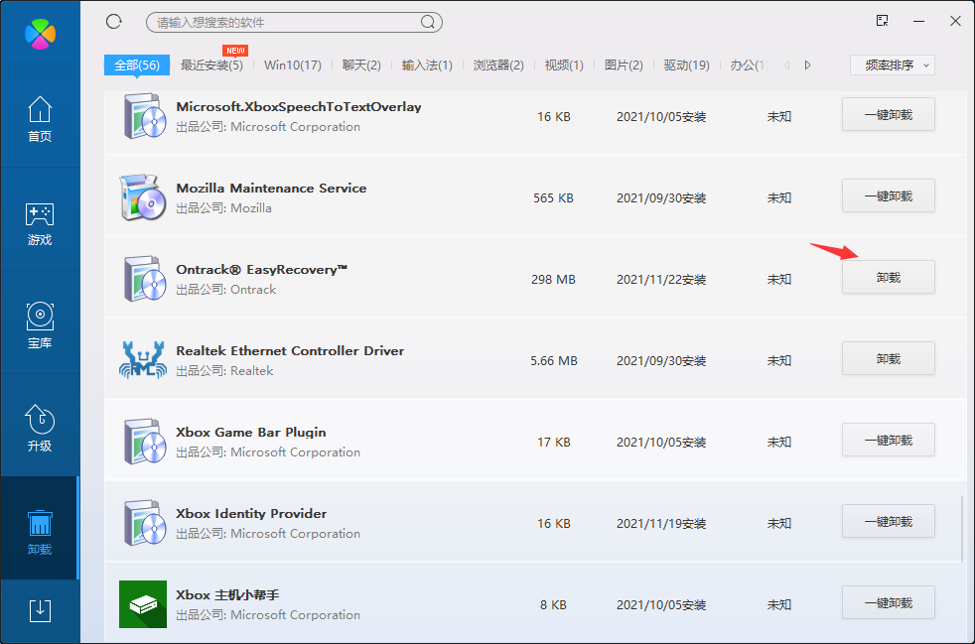Open the download manager icon in sidebar

point(40,611)
